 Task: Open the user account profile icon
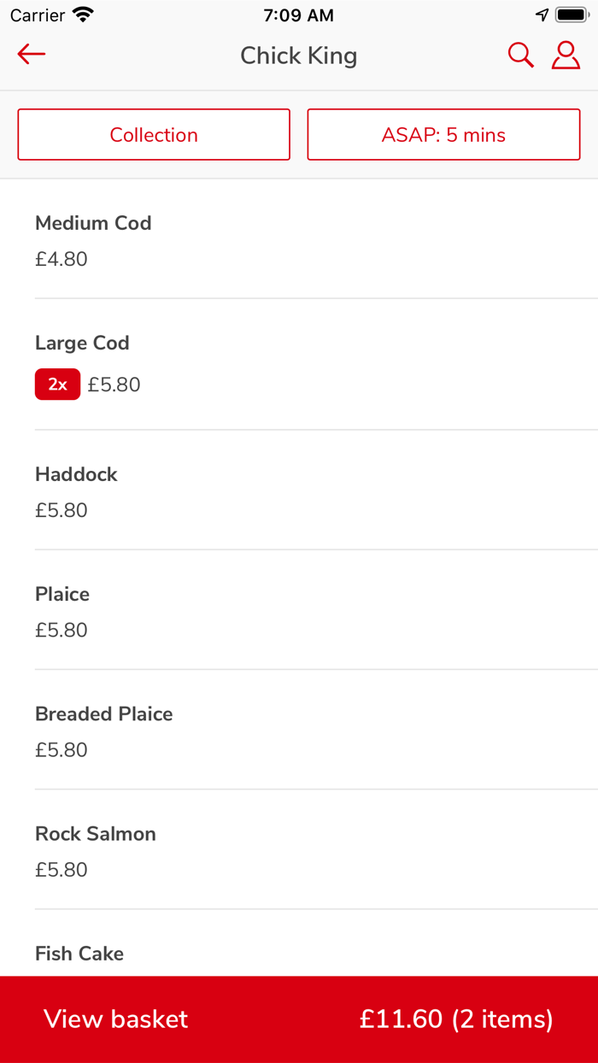point(566,55)
